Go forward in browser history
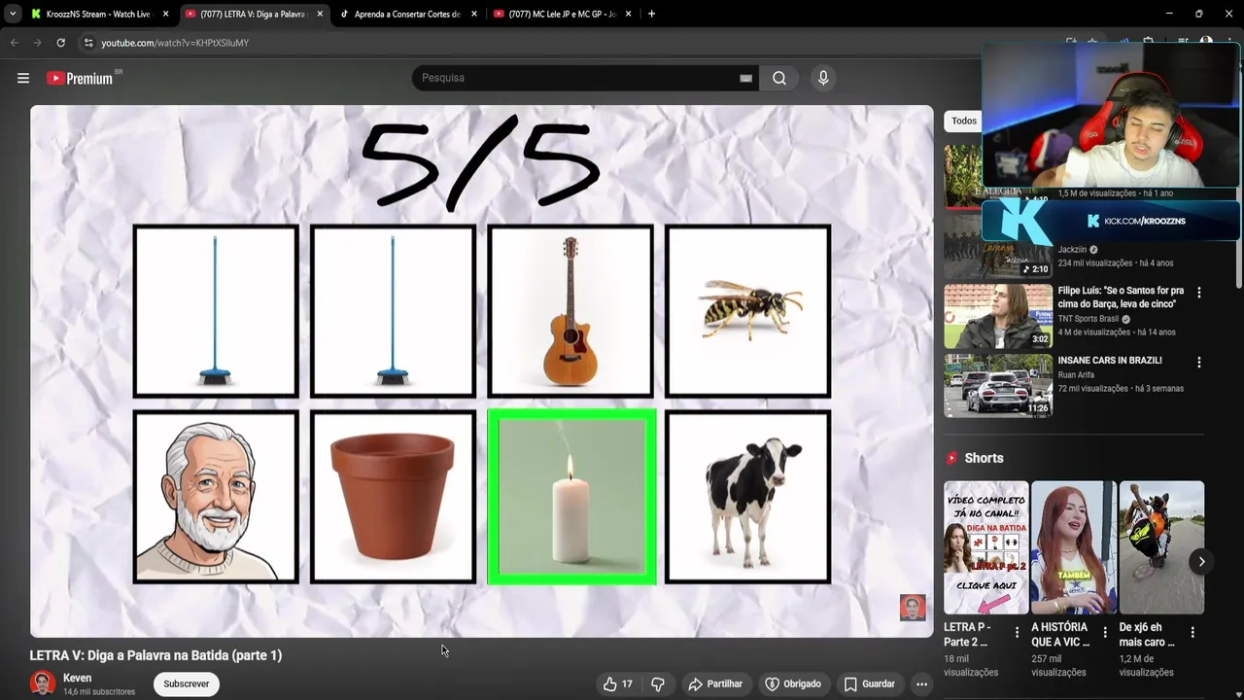The image size is (1244, 700). tap(37, 43)
